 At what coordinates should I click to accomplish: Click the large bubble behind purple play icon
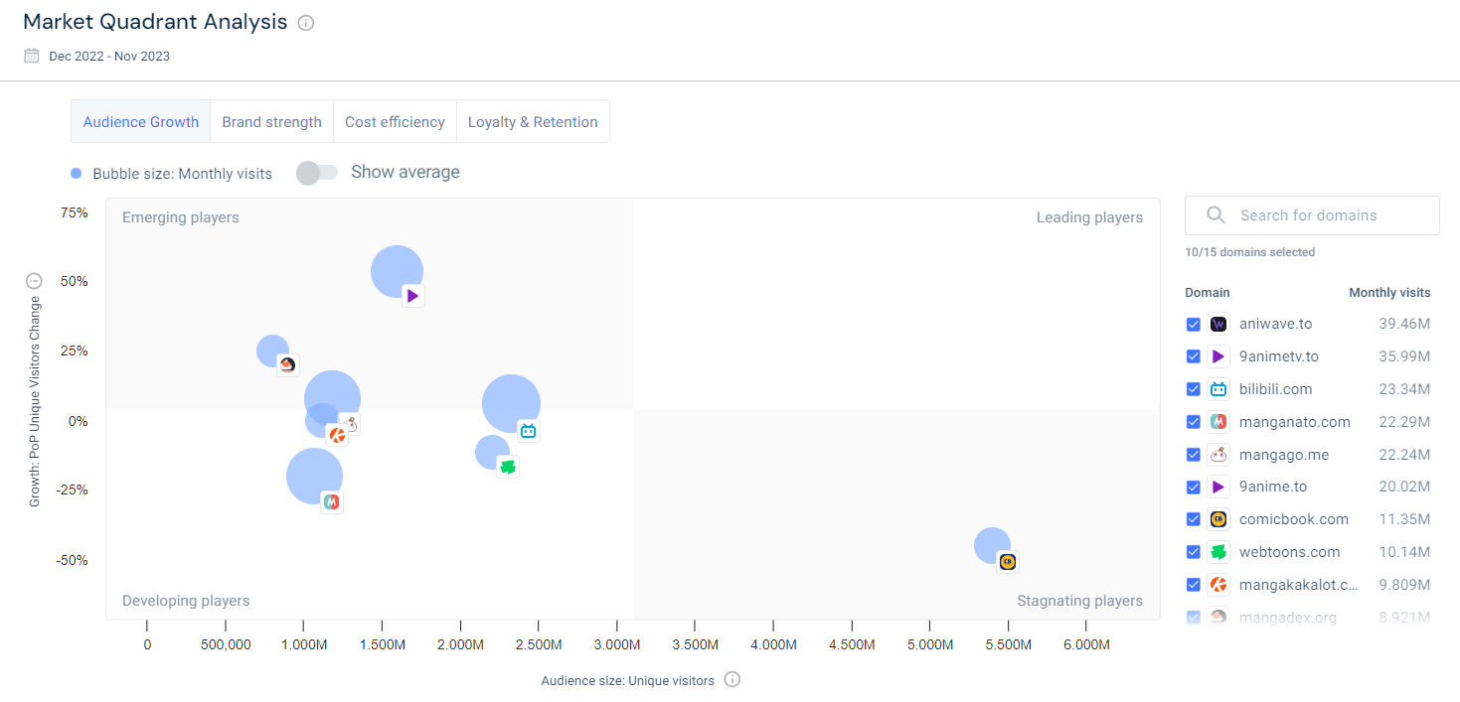(397, 271)
